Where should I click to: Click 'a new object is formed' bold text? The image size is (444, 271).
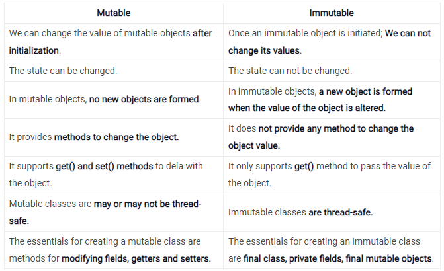pos(365,91)
